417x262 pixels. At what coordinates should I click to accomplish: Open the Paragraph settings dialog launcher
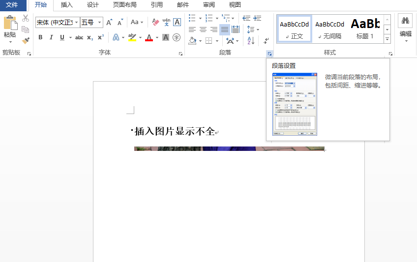coord(269,54)
